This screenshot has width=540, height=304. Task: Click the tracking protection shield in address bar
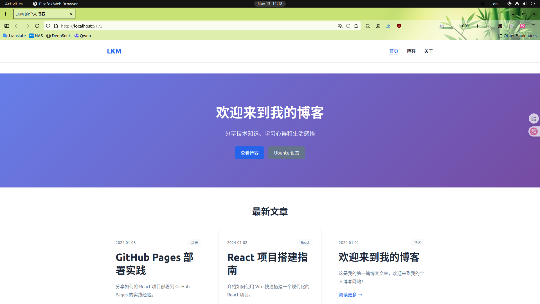pos(48,26)
